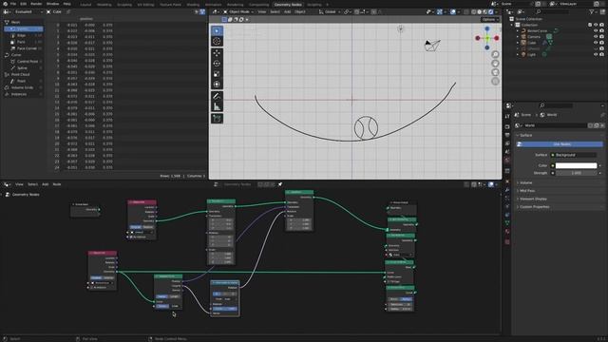Screen dimensions: 608x342
Task: Collapse the Surface panel
Action: click(525, 135)
